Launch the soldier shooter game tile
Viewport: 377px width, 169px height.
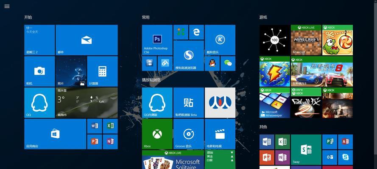338,103
